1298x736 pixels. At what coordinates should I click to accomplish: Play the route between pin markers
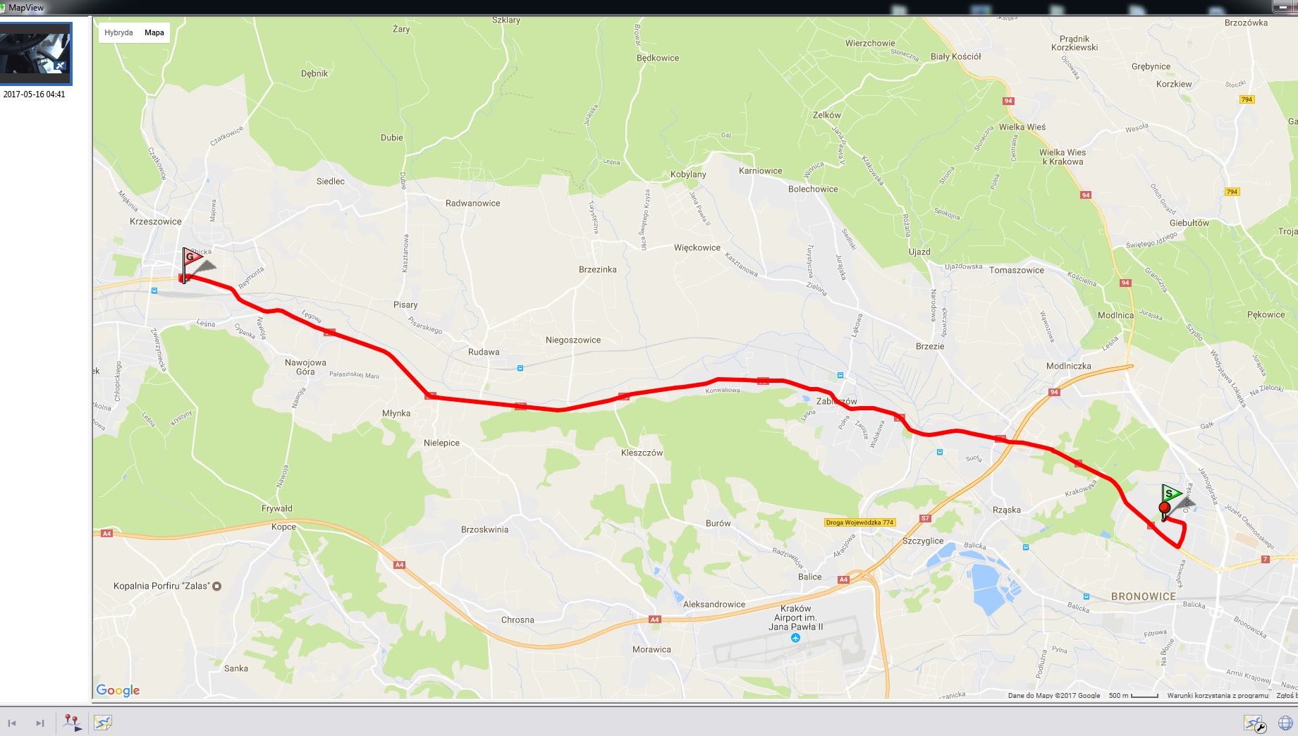[x=73, y=723]
